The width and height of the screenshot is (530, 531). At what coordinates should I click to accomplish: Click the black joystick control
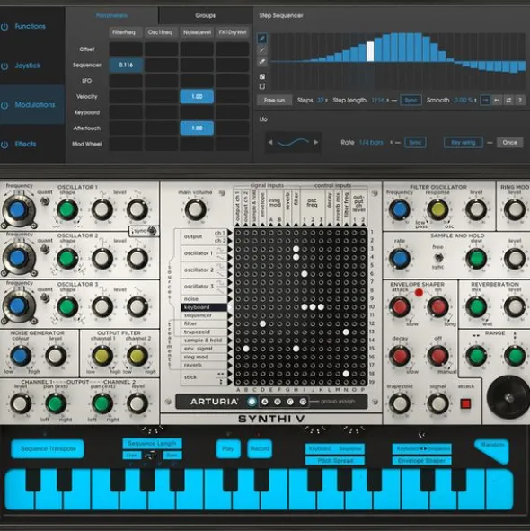508,397
